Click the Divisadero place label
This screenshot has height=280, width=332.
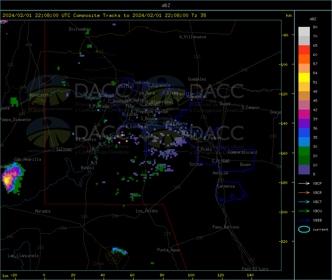[x=80, y=29]
